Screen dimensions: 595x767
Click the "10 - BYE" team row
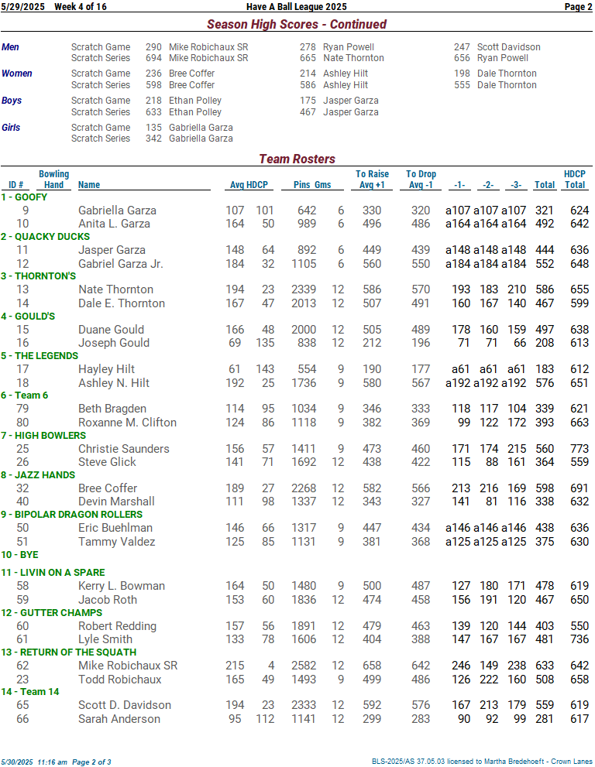tap(19, 555)
